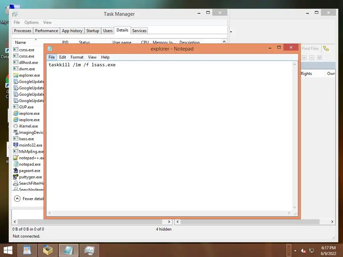
Task: Open the Notepad taskbar icon
Action: click(x=68, y=250)
